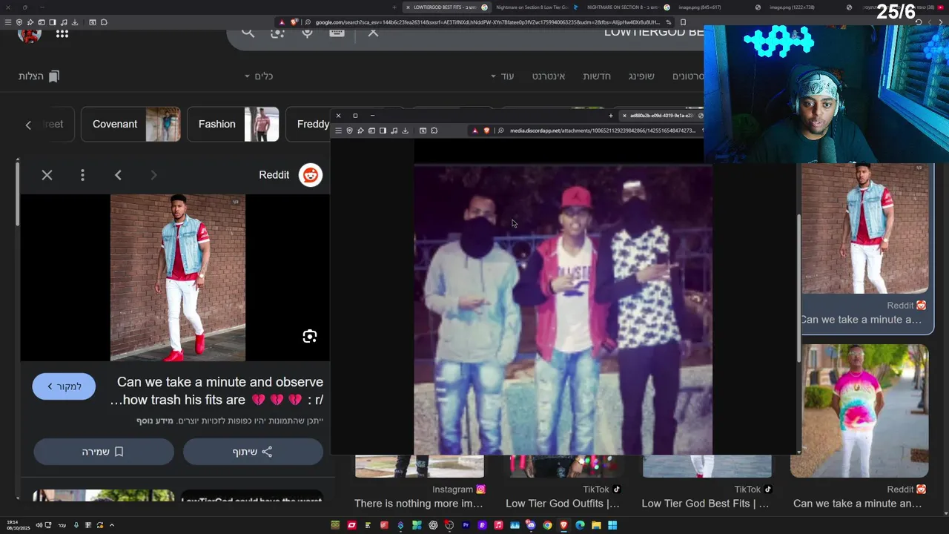949x534 pixels.
Task: Click the music note icon in back window toolbar
Action: click(64, 22)
